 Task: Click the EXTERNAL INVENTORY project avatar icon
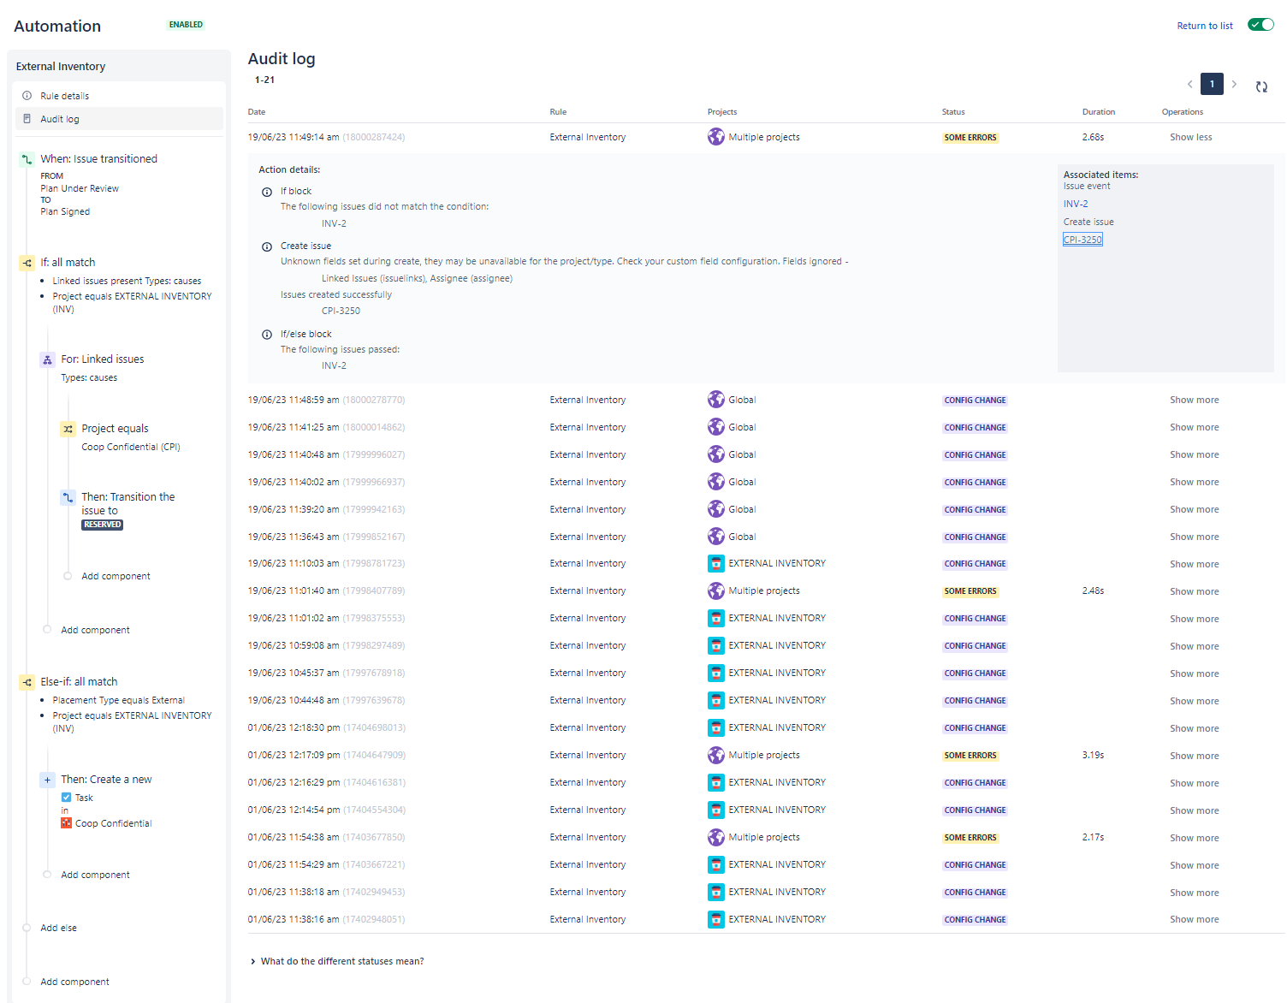click(716, 563)
